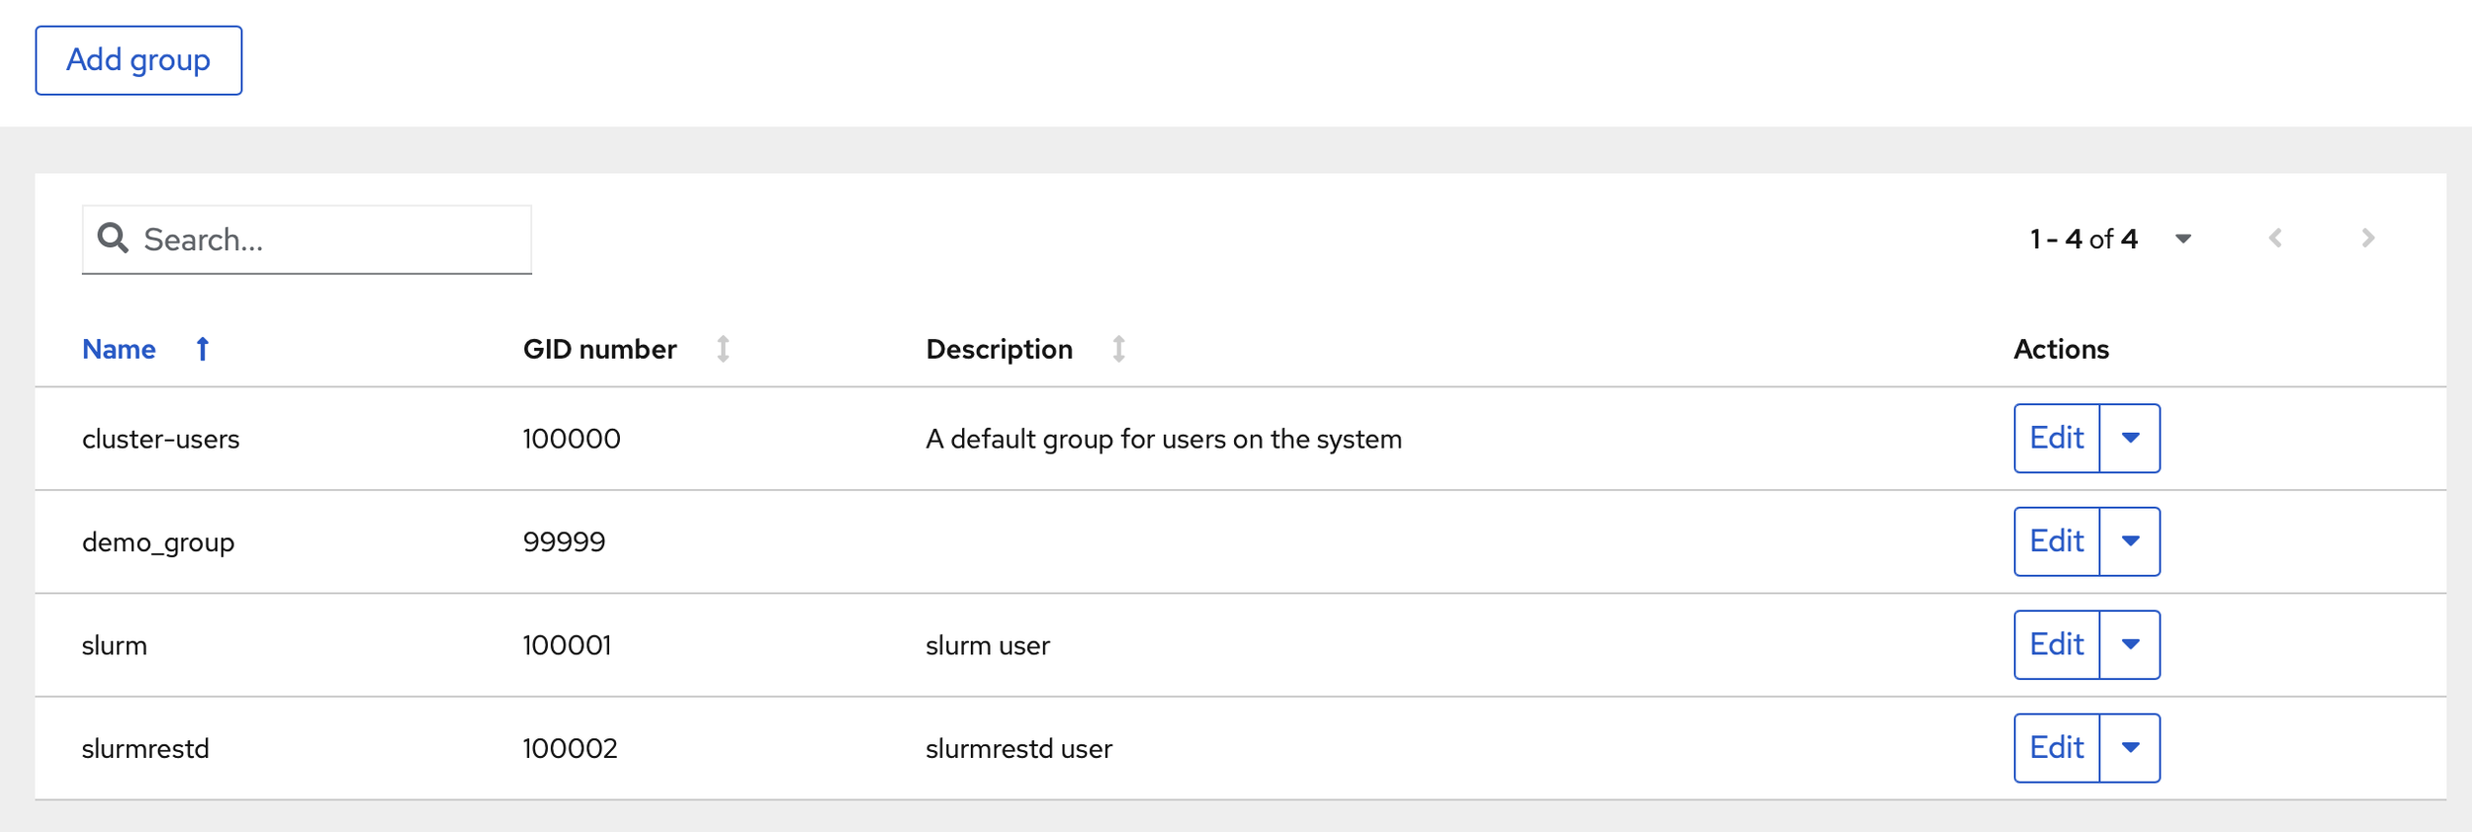
Task: Click the 'slurm user' description
Action: pyautogui.click(x=988, y=645)
